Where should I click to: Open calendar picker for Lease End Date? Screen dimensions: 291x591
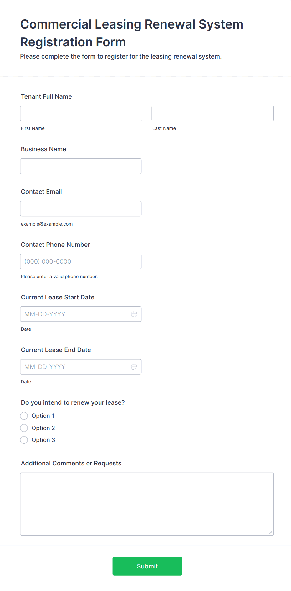[134, 367]
